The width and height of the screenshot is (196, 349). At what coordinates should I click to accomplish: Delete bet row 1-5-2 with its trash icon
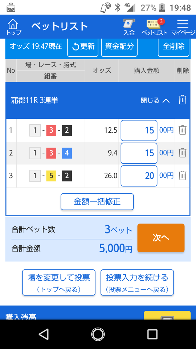pyautogui.click(x=183, y=176)
